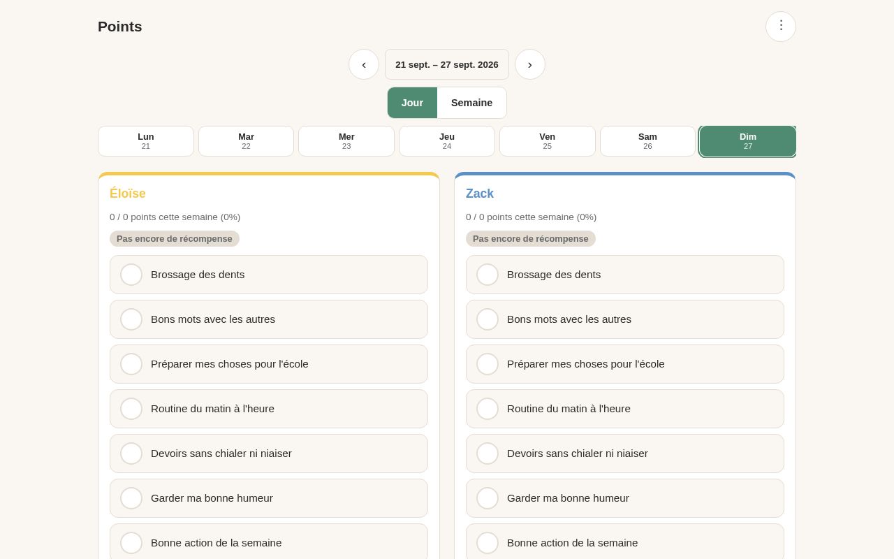Mark Zack's Routine du matin à l'heure

pyautogui.click(x=488, y=409)
